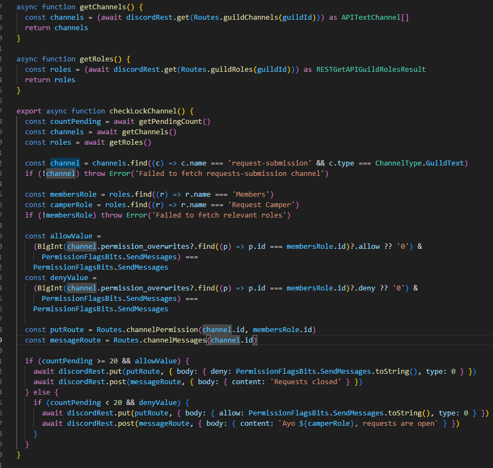
Task: Click the ?.deny property access
Action: (363, 288)
